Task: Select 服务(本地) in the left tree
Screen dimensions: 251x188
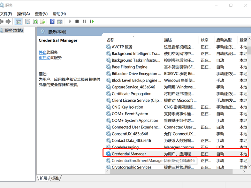Action: [14, 30]
